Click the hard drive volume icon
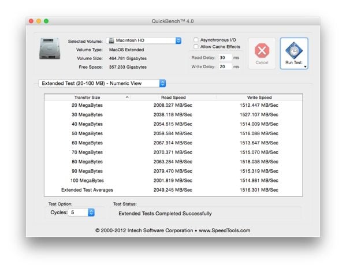The height and width of the screenshot is (272, 346). pyautogui.click(x=50, y=49)
